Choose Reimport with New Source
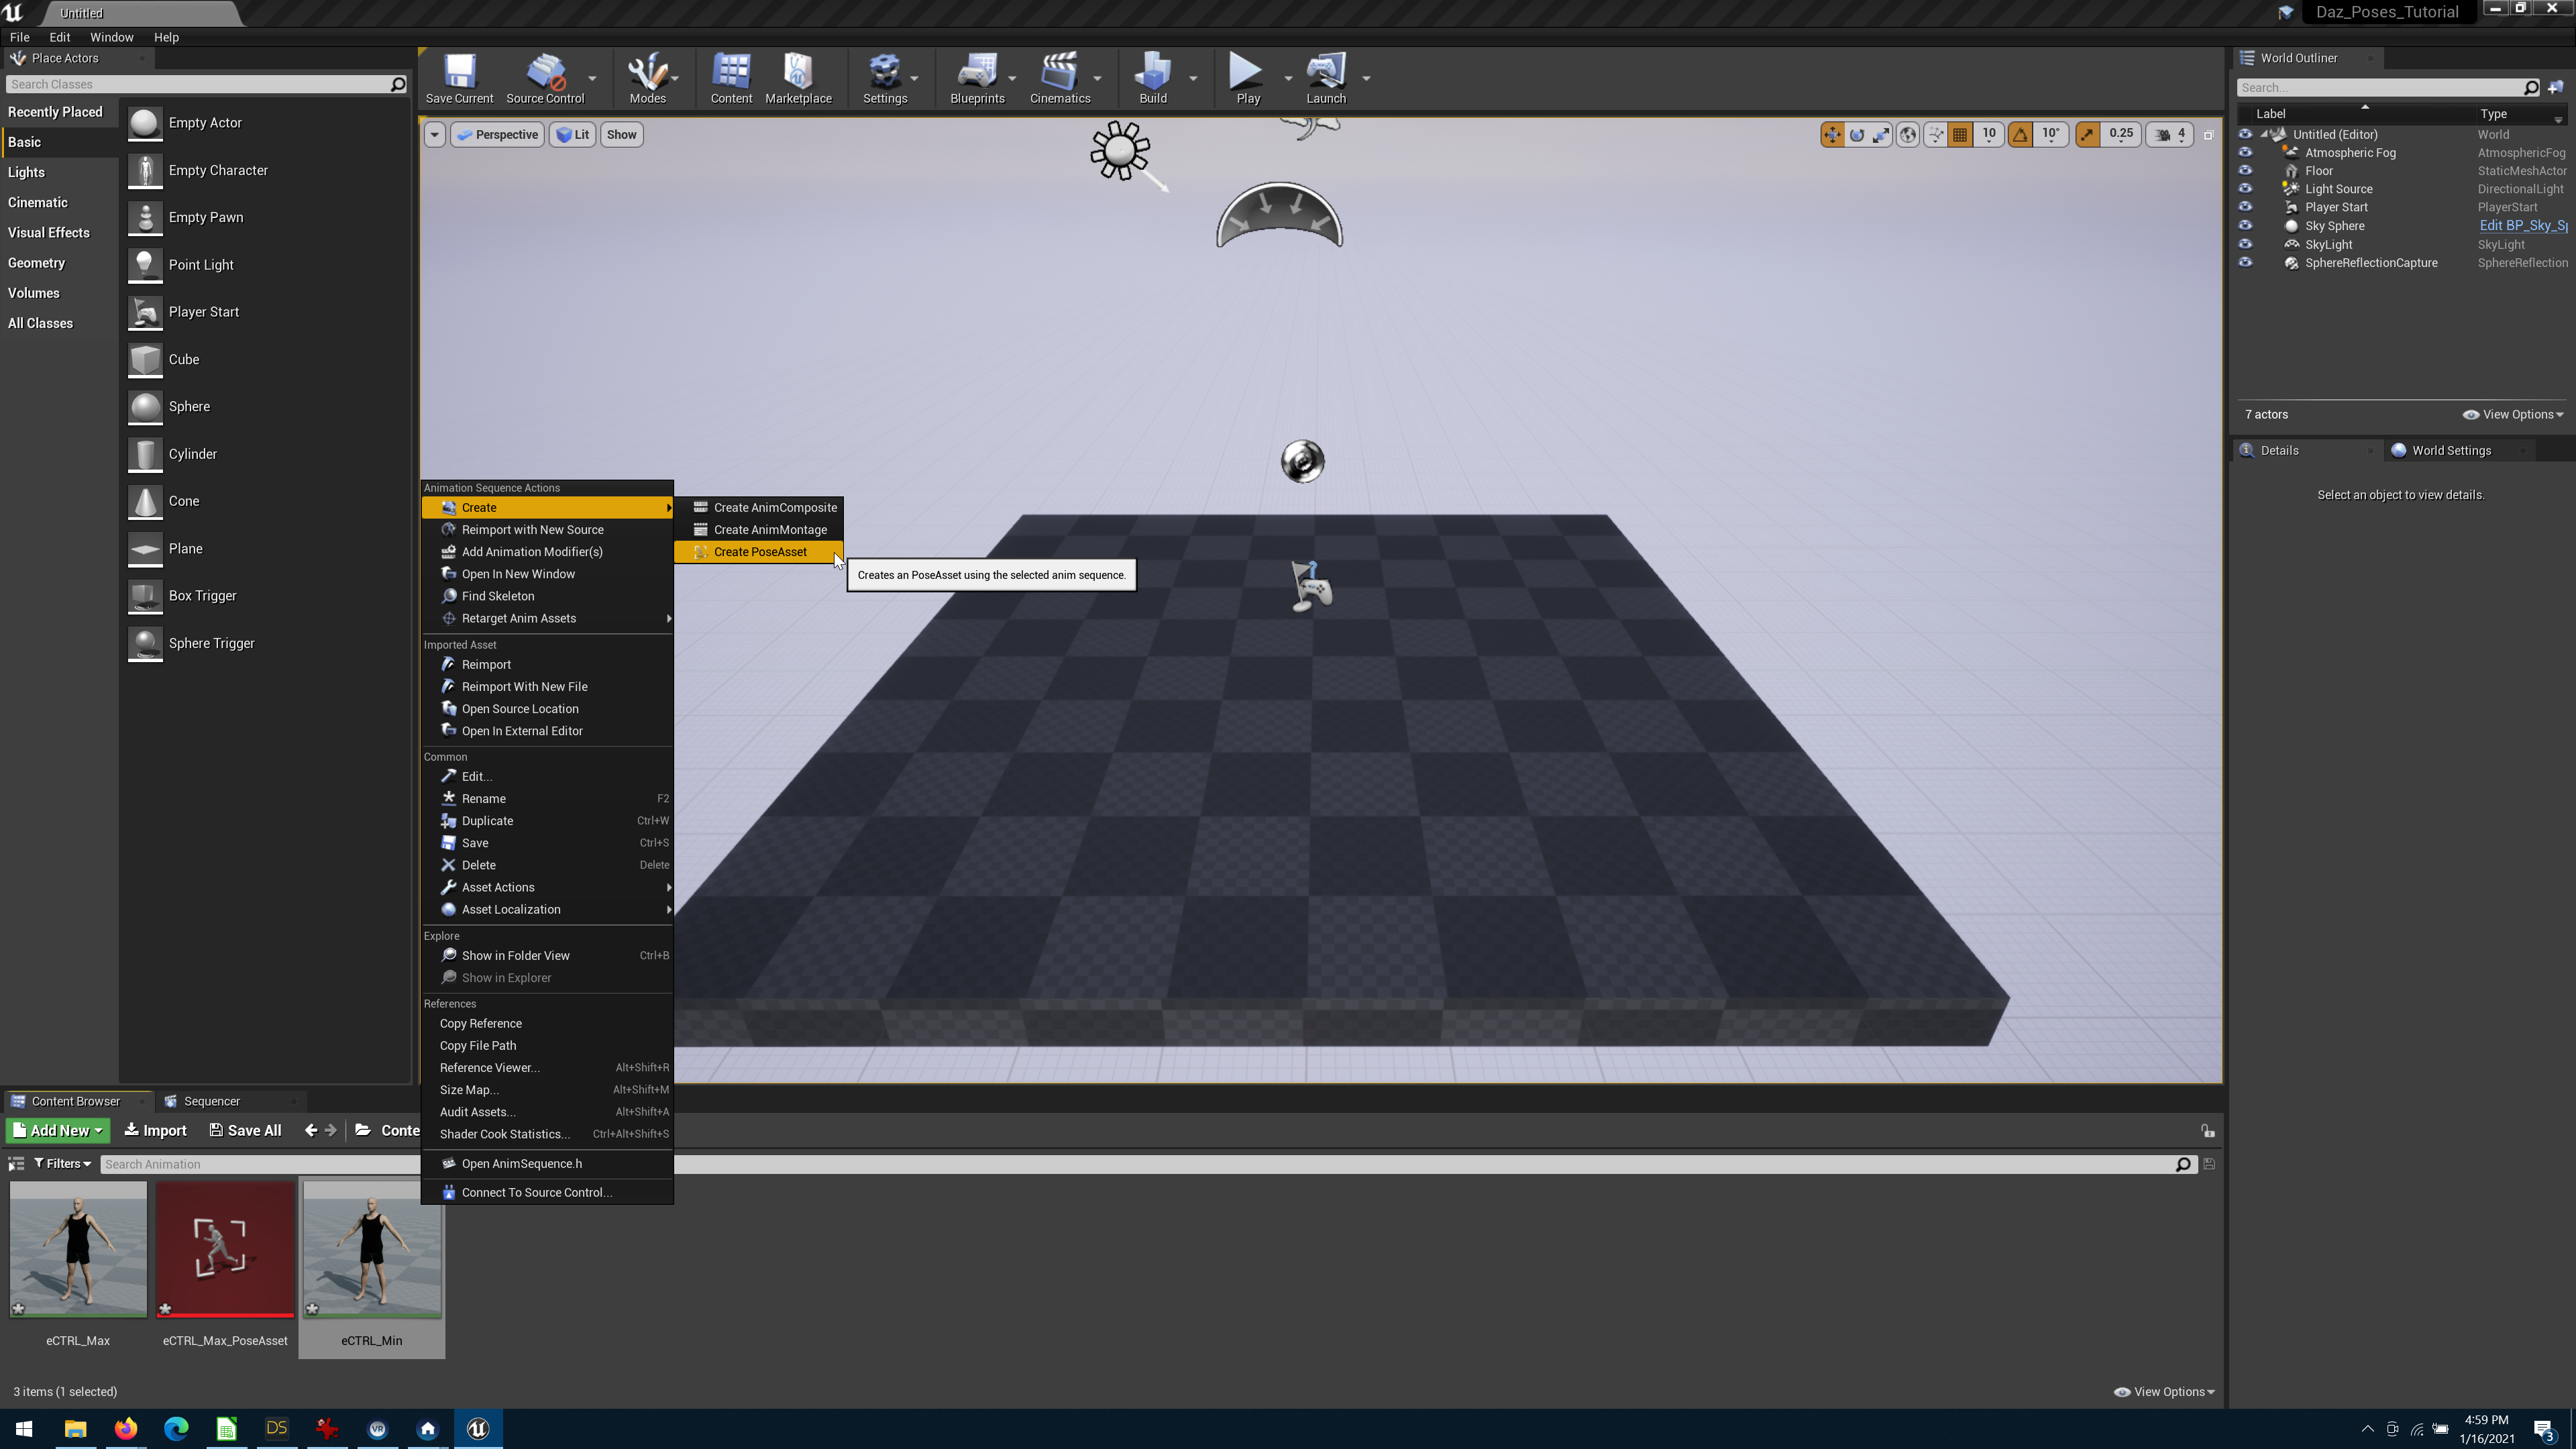2576x1449 pixels. (x=547, y=530)
